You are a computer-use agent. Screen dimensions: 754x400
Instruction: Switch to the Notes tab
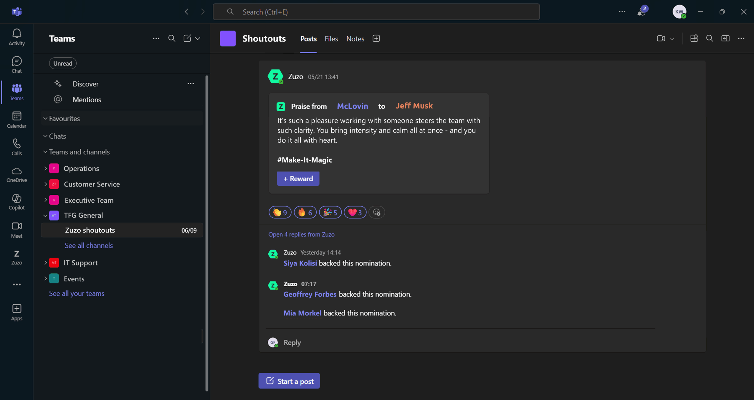355,39
